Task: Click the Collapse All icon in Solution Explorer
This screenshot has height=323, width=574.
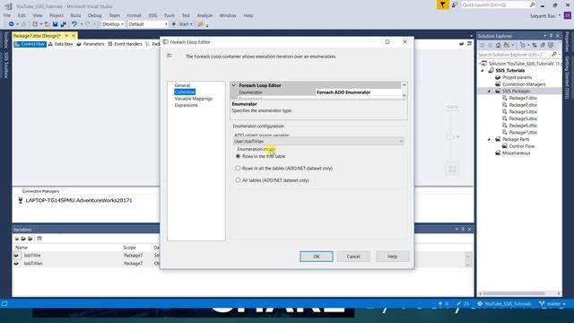Action: click(543, 46)
